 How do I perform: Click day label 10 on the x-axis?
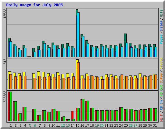[53, 125]
